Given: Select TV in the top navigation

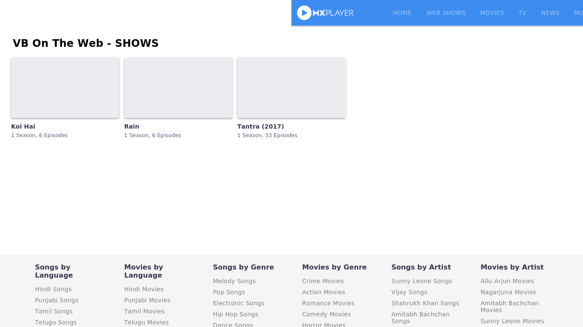Looking at the screenshot, I should pos(522,13).
